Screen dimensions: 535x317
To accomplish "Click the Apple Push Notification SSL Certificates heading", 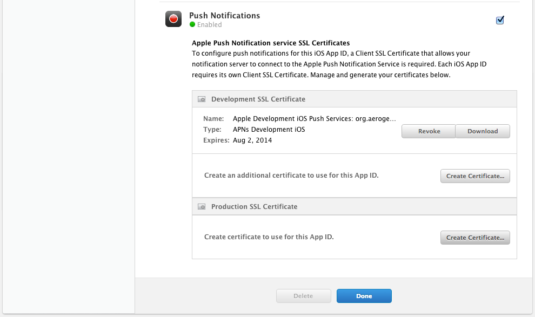I will click(x=271, y=43).
